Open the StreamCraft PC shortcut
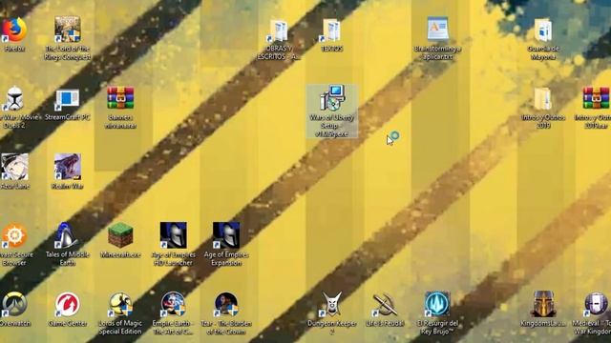 [68, 99]
